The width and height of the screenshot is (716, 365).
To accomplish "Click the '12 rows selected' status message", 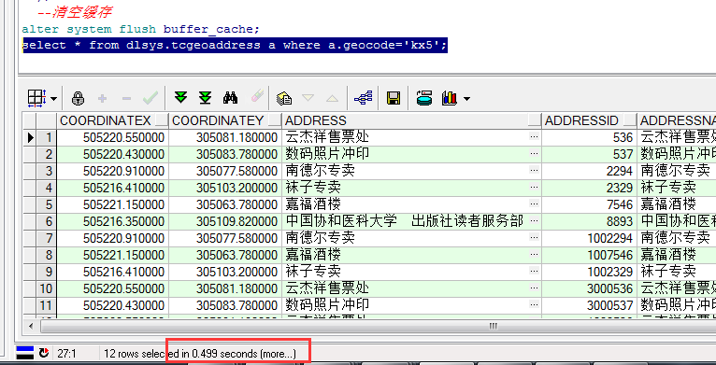I will [199, 354].
